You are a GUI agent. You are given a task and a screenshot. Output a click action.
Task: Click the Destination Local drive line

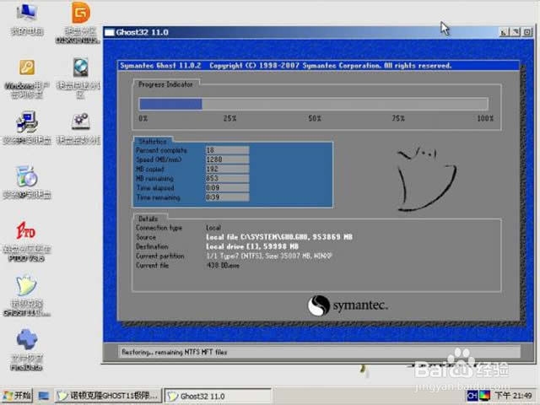pos(252,246)
